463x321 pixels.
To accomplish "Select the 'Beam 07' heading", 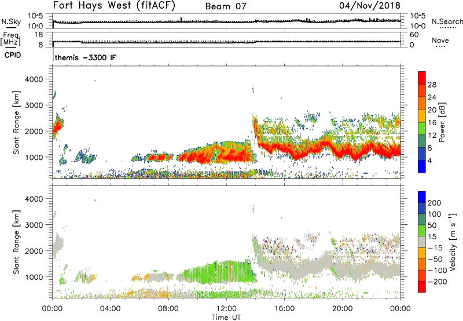I will pyautogui.click(x=226, y=6).
